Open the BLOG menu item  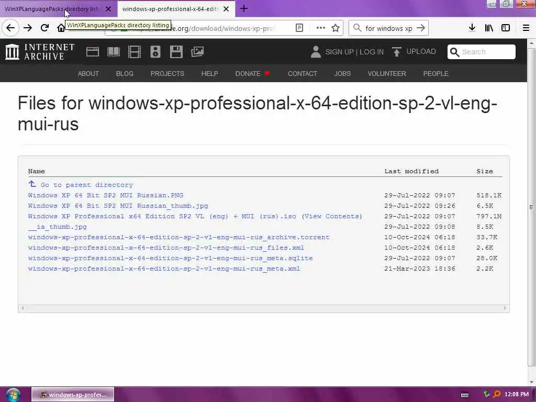pos(125,73)
